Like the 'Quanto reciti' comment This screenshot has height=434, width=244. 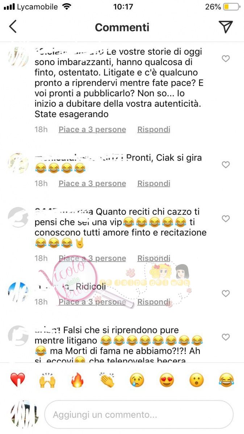tap(226, 219)
